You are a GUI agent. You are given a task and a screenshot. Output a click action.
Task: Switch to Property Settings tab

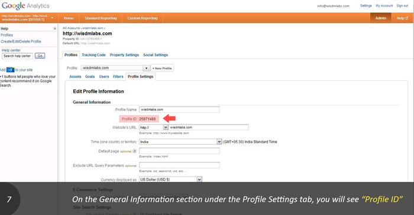(x=124, y=55)
